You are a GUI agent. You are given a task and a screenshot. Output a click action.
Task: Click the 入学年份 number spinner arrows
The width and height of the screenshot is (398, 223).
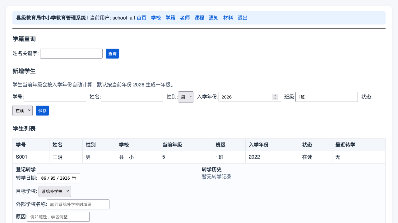pyautogui.click(x=275, y=97)
